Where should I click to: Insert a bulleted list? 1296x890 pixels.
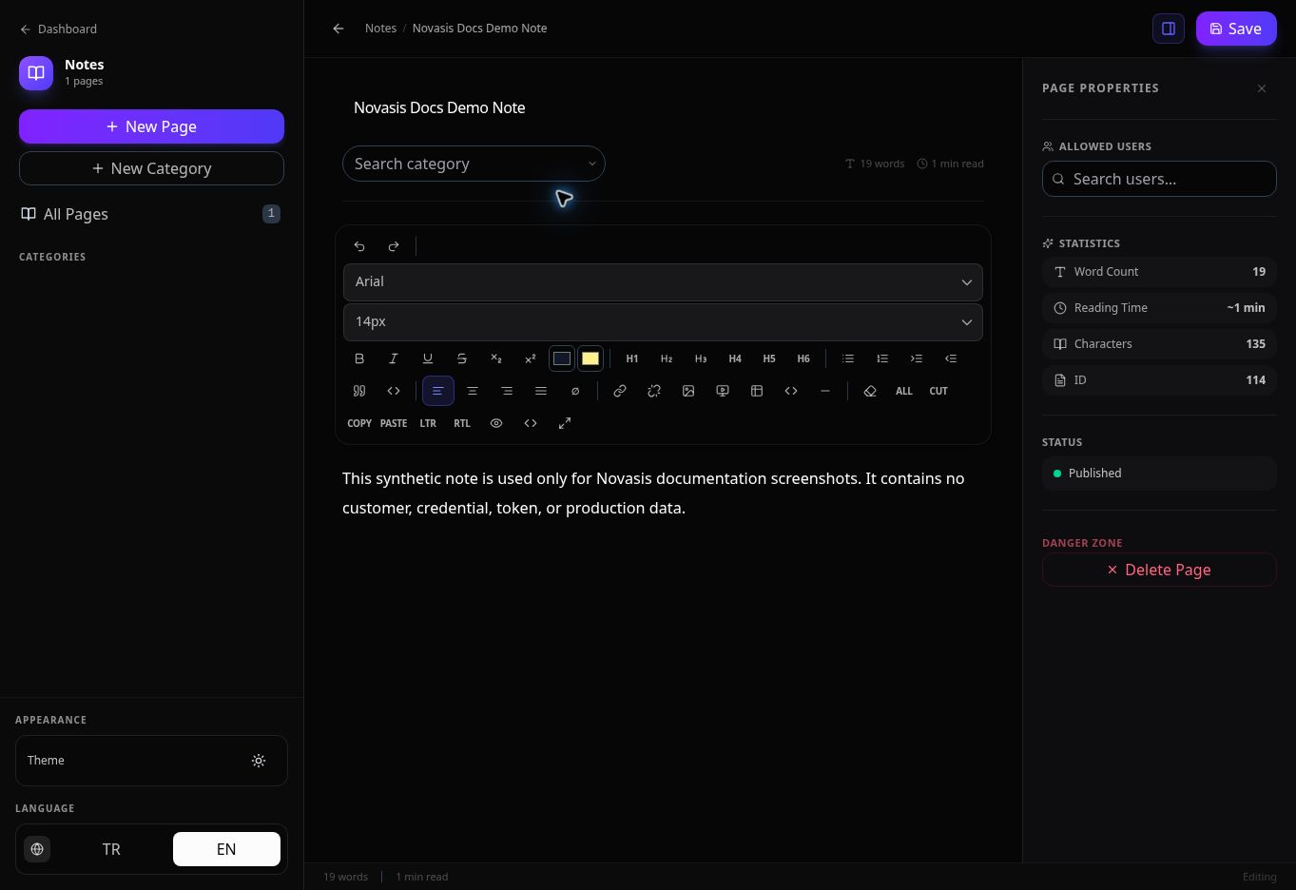click(x=848, y=358)
